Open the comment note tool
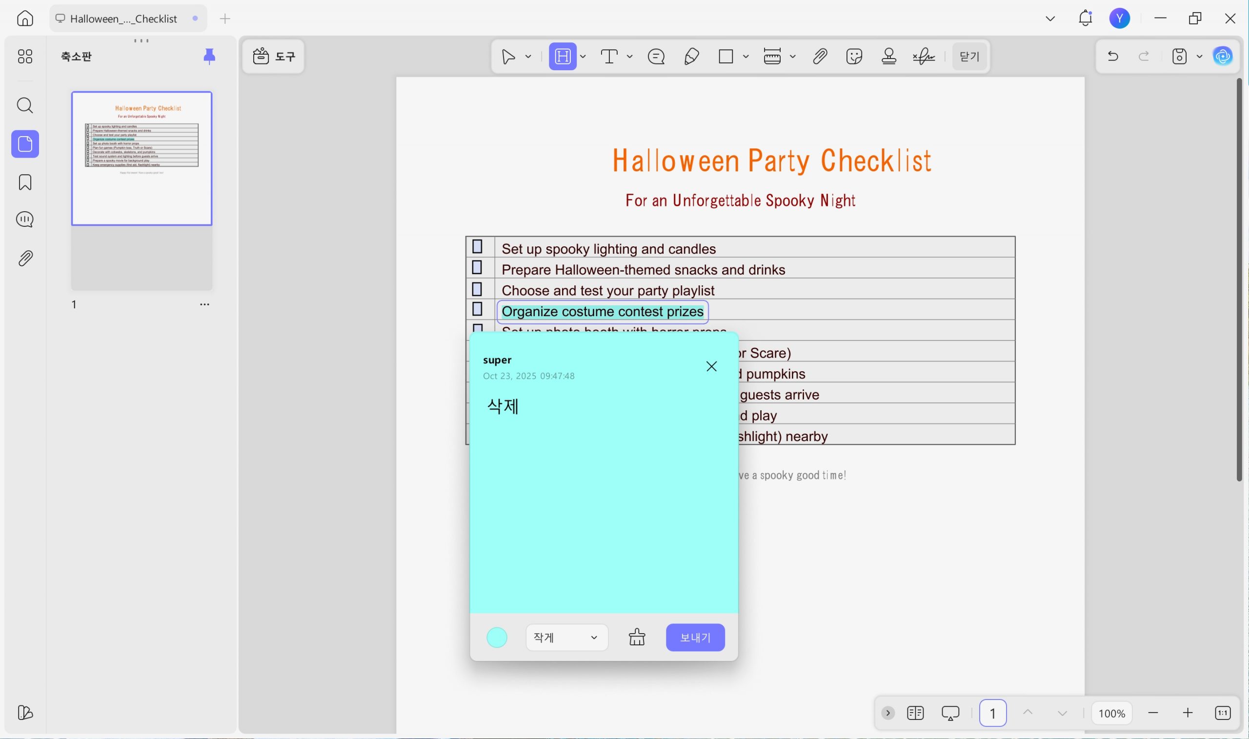The width and height of the screenshot is (1249, 739). [x=656, y=56]
